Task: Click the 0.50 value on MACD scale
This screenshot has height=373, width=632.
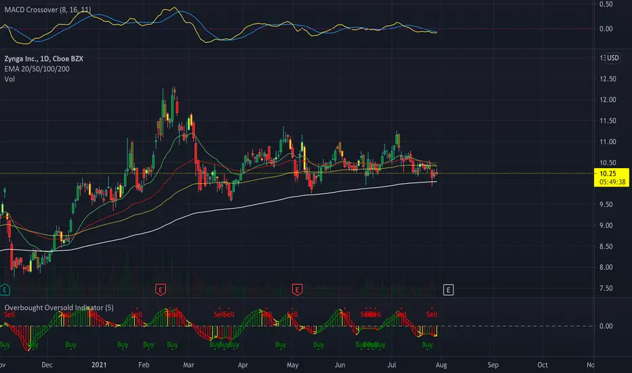Action: pos(606,4)
